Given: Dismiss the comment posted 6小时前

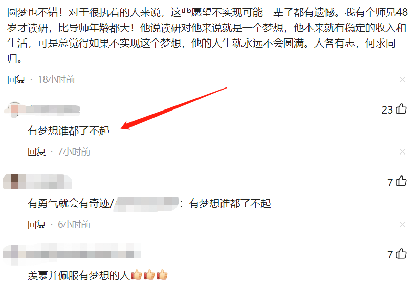Looking at the screenshot, I should click(402, 224).
